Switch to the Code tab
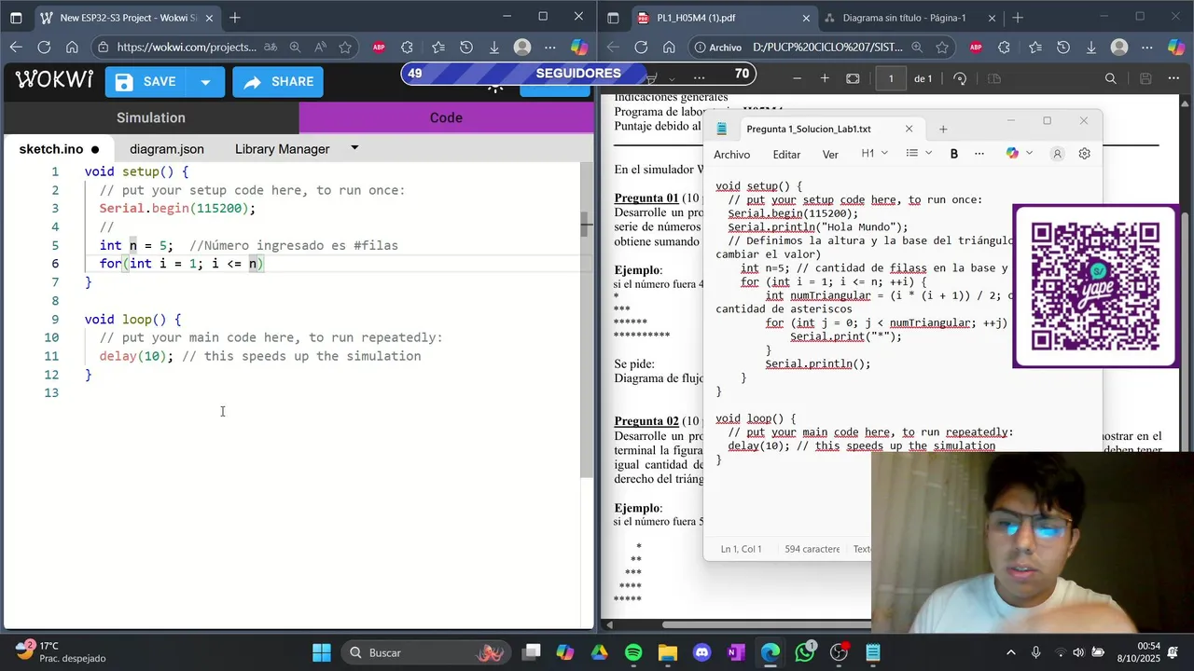The image size is (1194, 671). [446, 117]
